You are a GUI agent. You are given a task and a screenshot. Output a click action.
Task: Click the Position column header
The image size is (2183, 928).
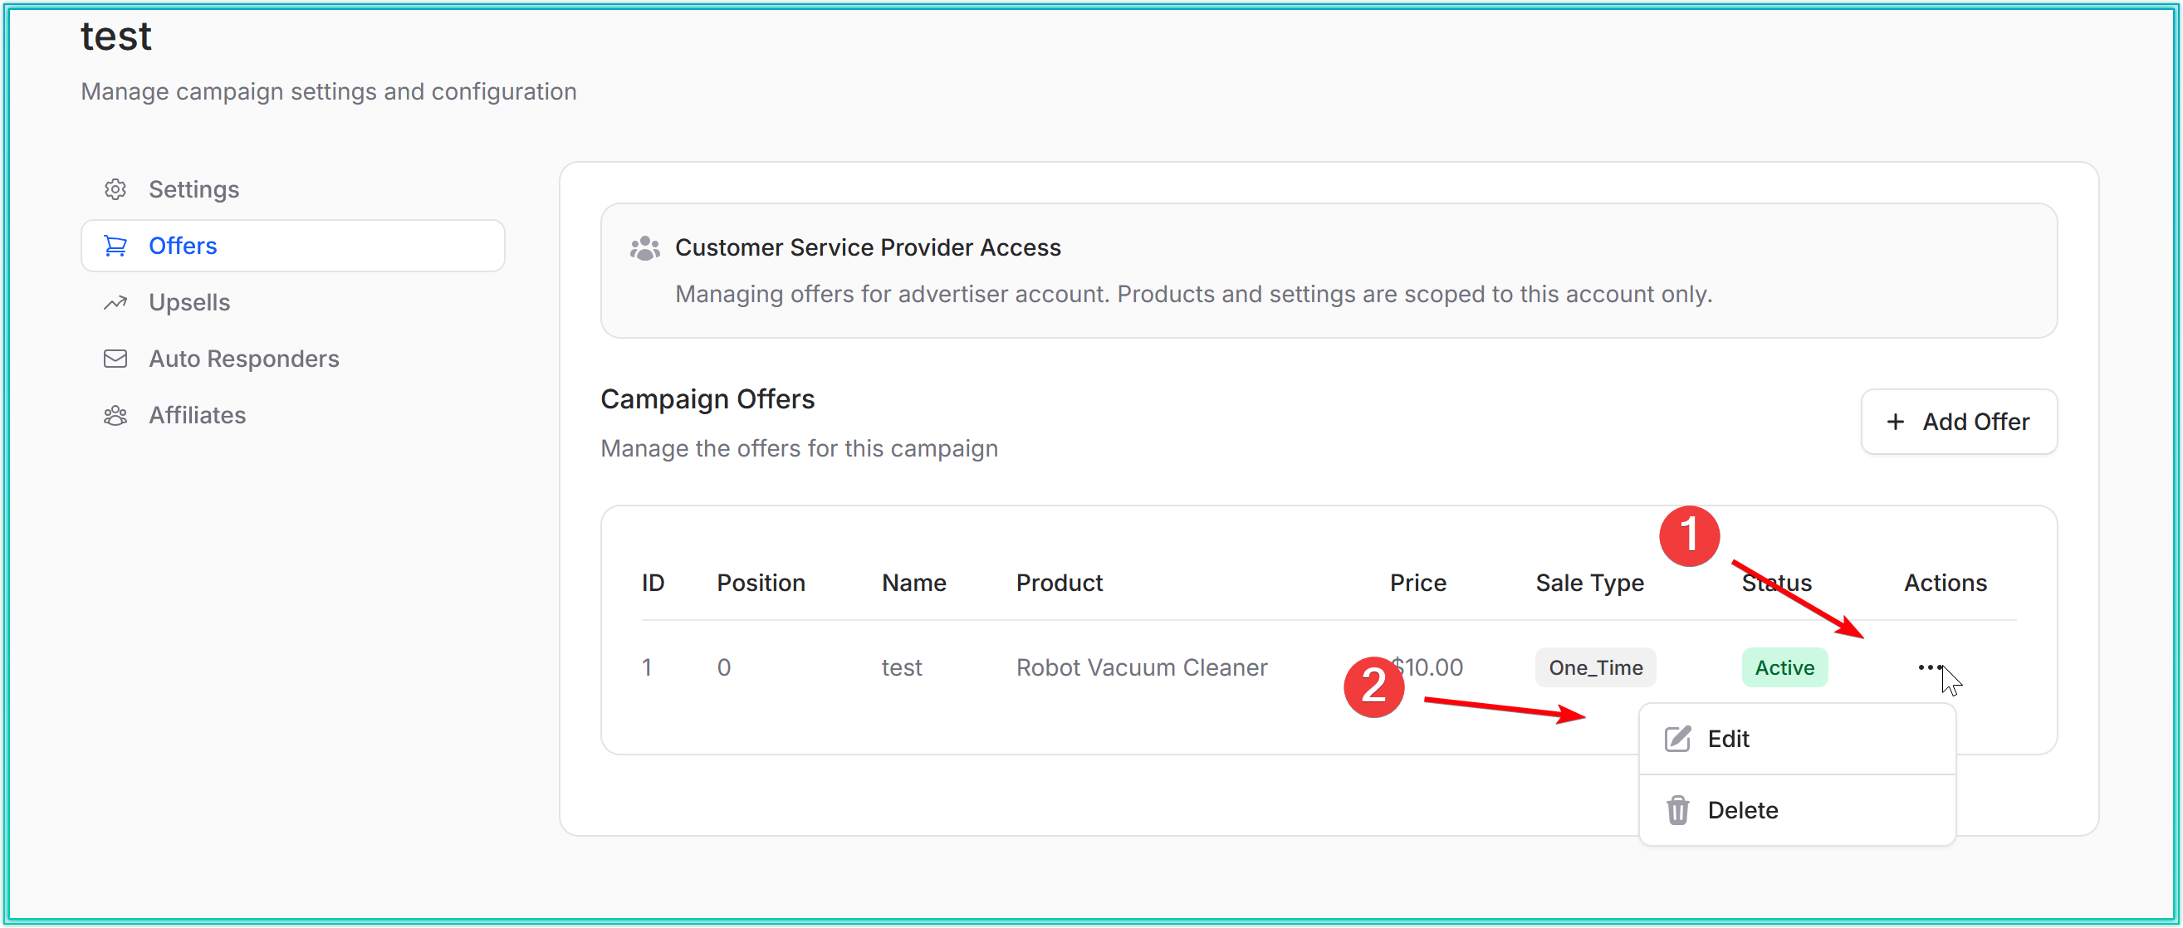(760, 583)
